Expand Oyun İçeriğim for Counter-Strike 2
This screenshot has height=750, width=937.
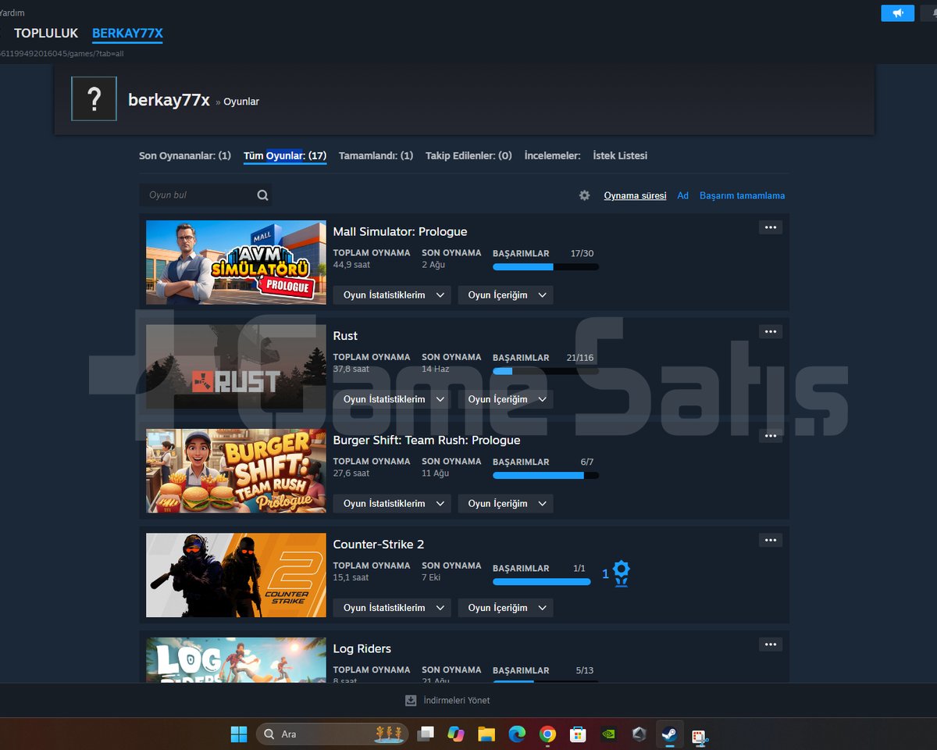[505, 608]
